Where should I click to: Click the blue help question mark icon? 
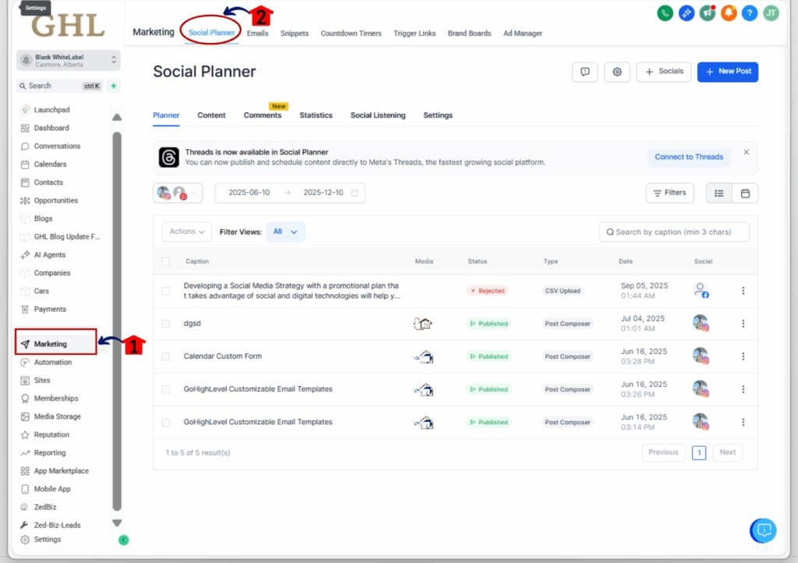(750, 12)
